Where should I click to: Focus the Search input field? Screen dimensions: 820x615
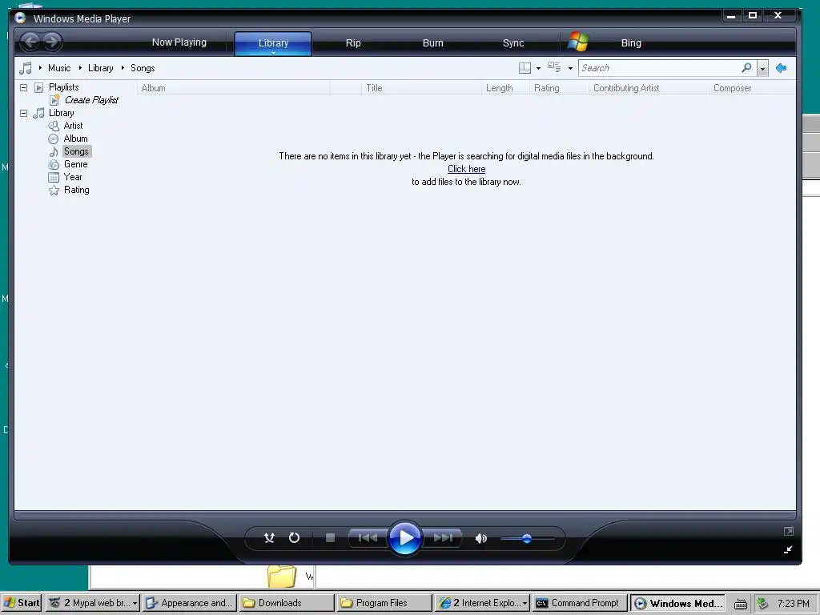coord(659,68)
